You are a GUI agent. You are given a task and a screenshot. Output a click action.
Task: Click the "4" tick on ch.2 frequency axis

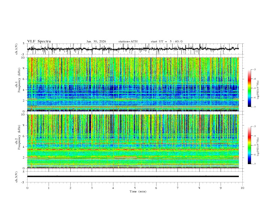24,147
